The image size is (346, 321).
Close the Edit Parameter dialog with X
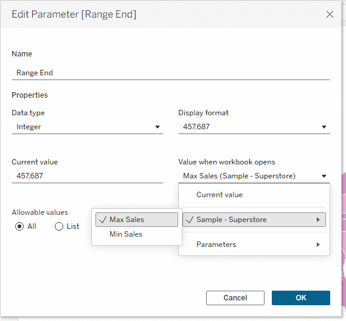pos(330,15)
